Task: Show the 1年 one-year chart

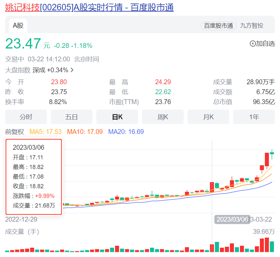Action: click(x=254, y=117)
